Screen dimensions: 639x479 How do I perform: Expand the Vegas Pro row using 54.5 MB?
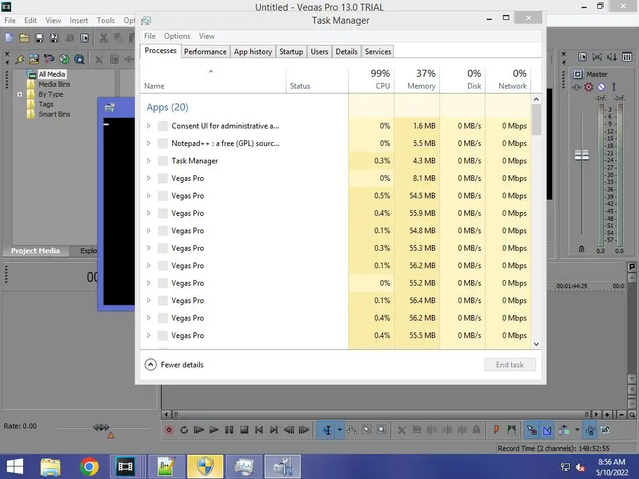coord(149,195)
